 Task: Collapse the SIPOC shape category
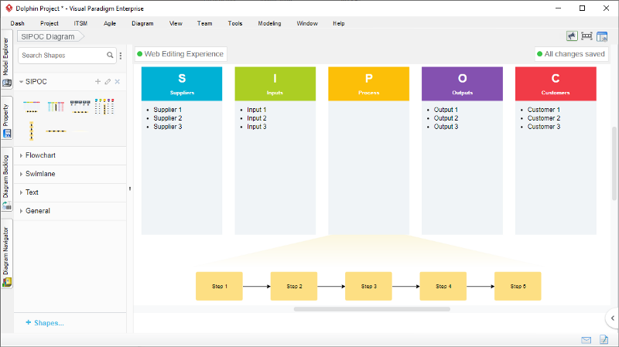point(22,81)
